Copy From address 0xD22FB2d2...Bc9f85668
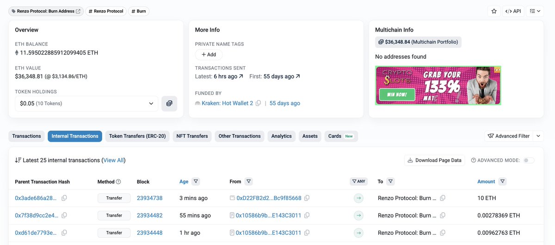This screenshot has height=245, width=555. pyautogui.click(x=307, y=198)
